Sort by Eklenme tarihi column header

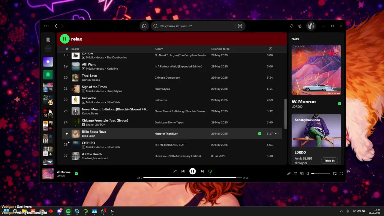click(x=220, y=49)
